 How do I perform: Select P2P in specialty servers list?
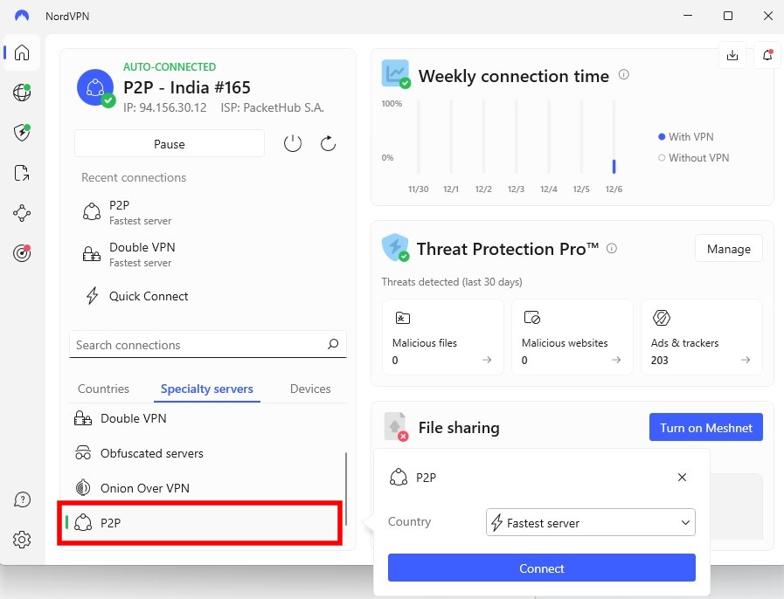[x=200, y=523]
